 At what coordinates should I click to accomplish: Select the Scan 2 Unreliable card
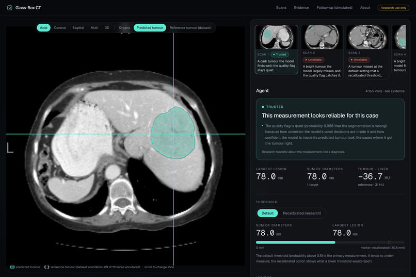tap(322, 52)
